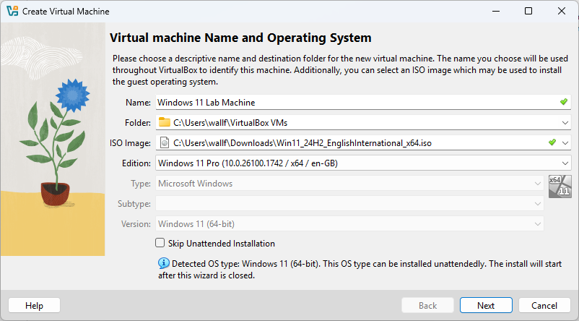Click the Cancel button

[544, 306]
